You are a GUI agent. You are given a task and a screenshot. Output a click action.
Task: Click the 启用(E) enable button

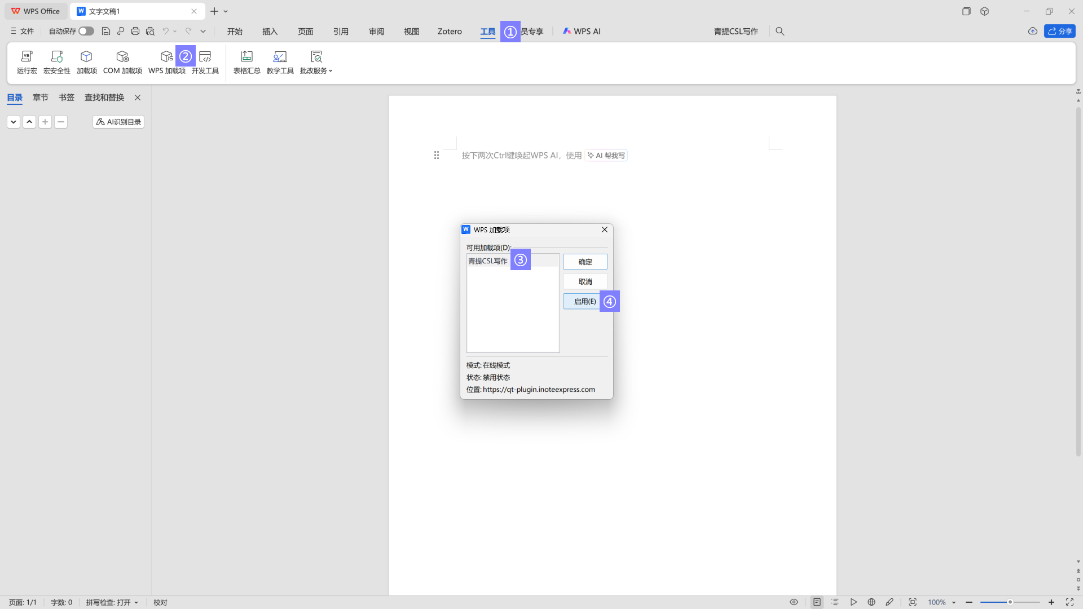(584, 302)
